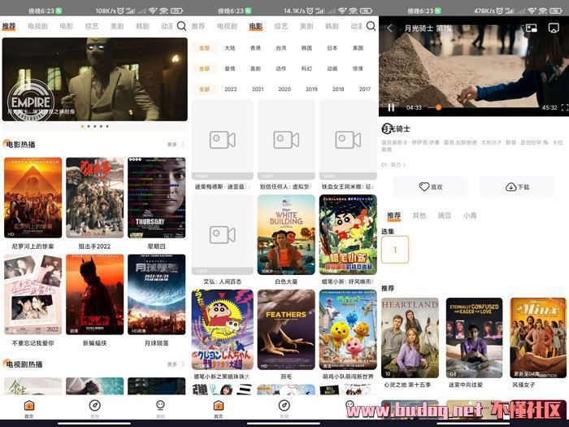
Task: Click 下载 cloud download button
Action: (517, 186)
